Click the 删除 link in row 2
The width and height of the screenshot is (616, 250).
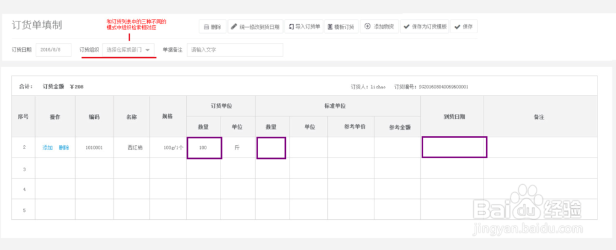pyautogui.click(x=64, y=148)
